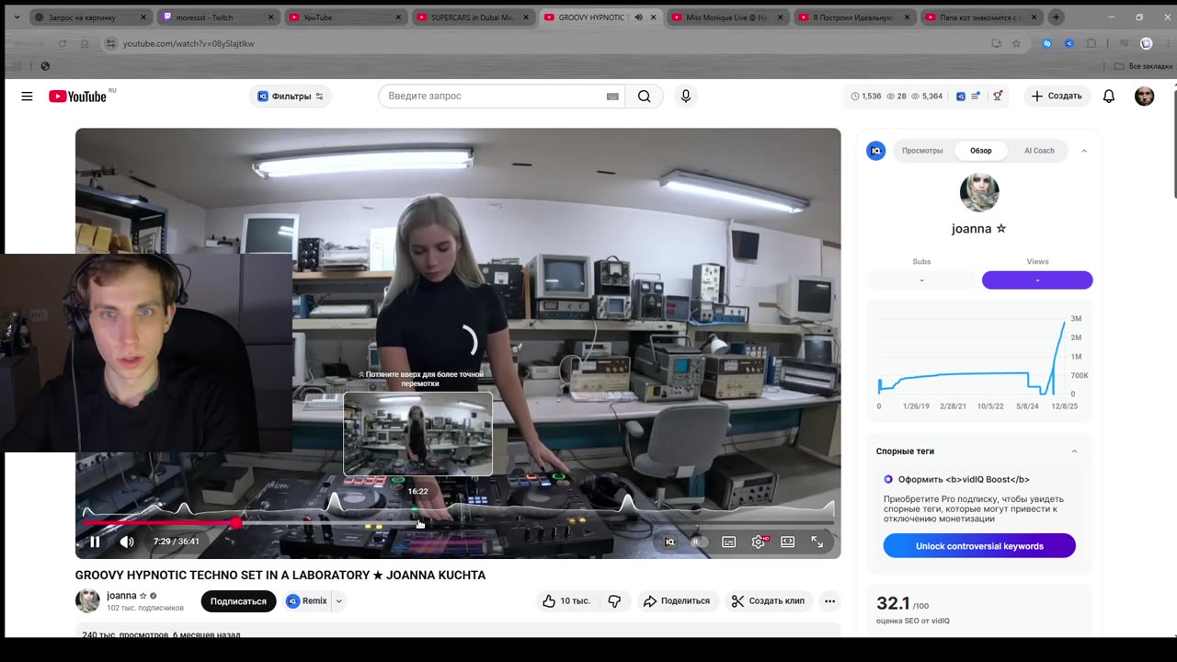The height and width of the screenshot is (662, 1177).
Task: Click the 32.1 SEO score value
Action: [893, 603]
